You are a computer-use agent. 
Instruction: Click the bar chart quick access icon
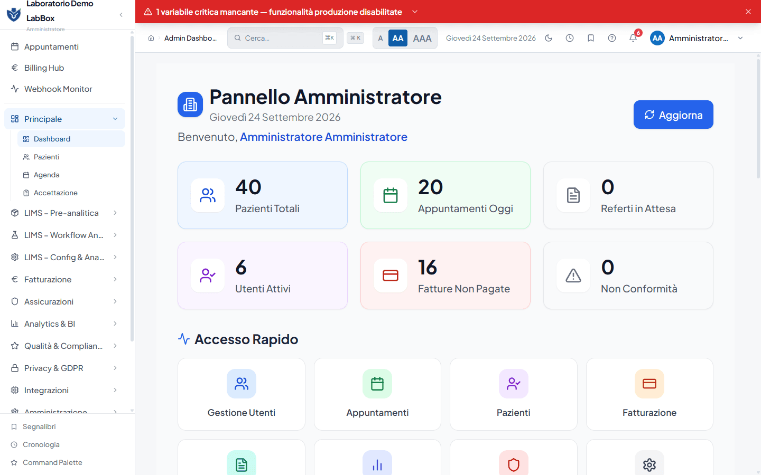pos(377,463)
